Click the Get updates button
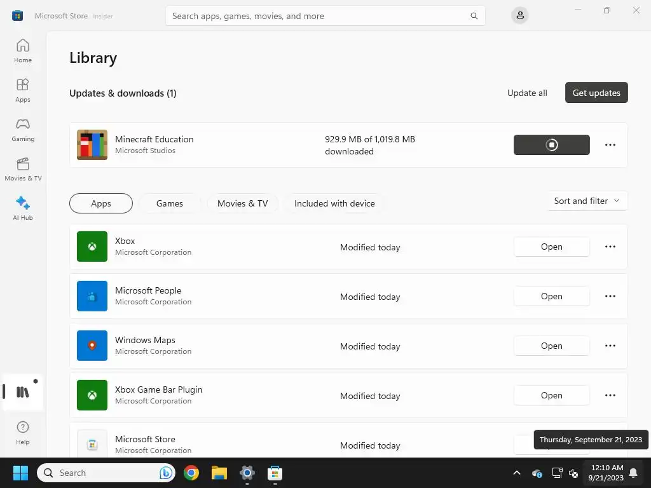651x488 pixels. 596,93
